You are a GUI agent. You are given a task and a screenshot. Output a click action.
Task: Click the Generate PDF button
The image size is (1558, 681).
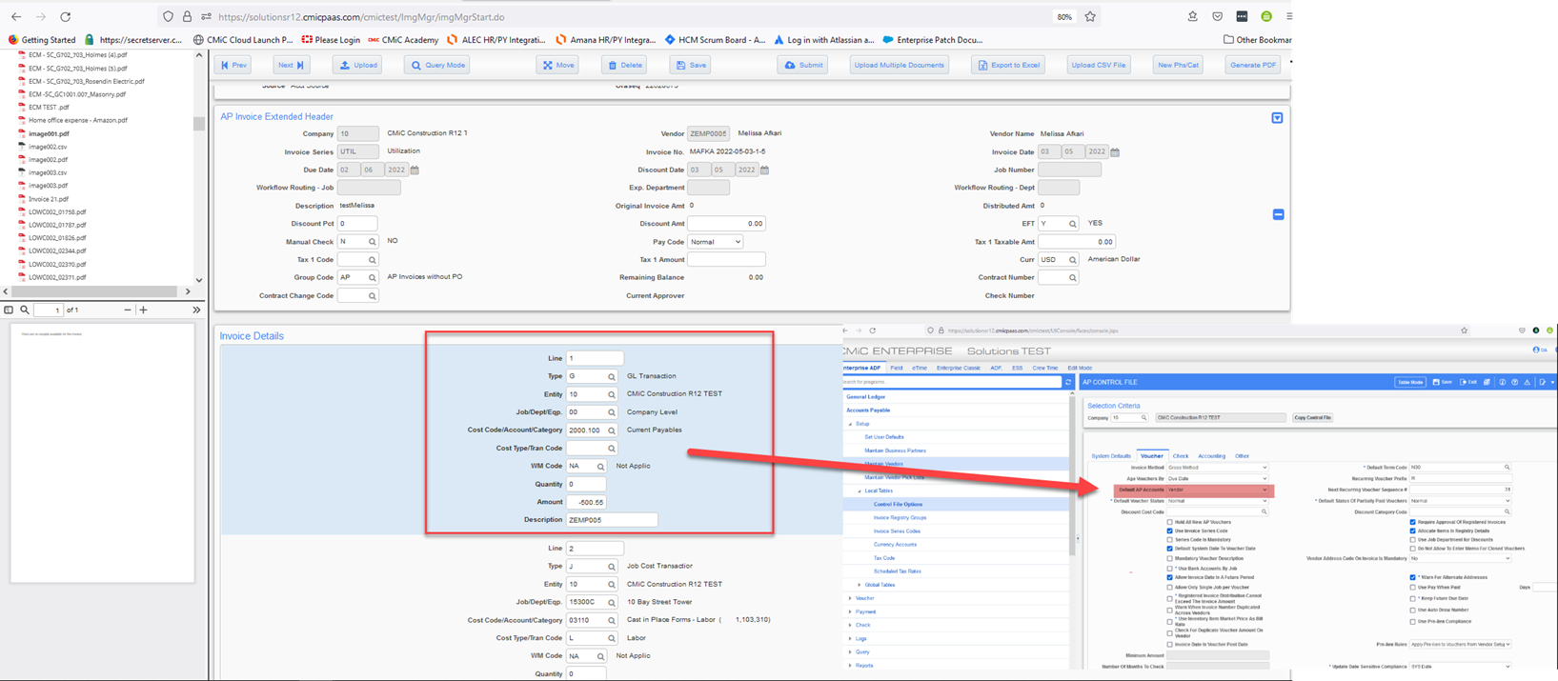click(x=1253, y=65)
